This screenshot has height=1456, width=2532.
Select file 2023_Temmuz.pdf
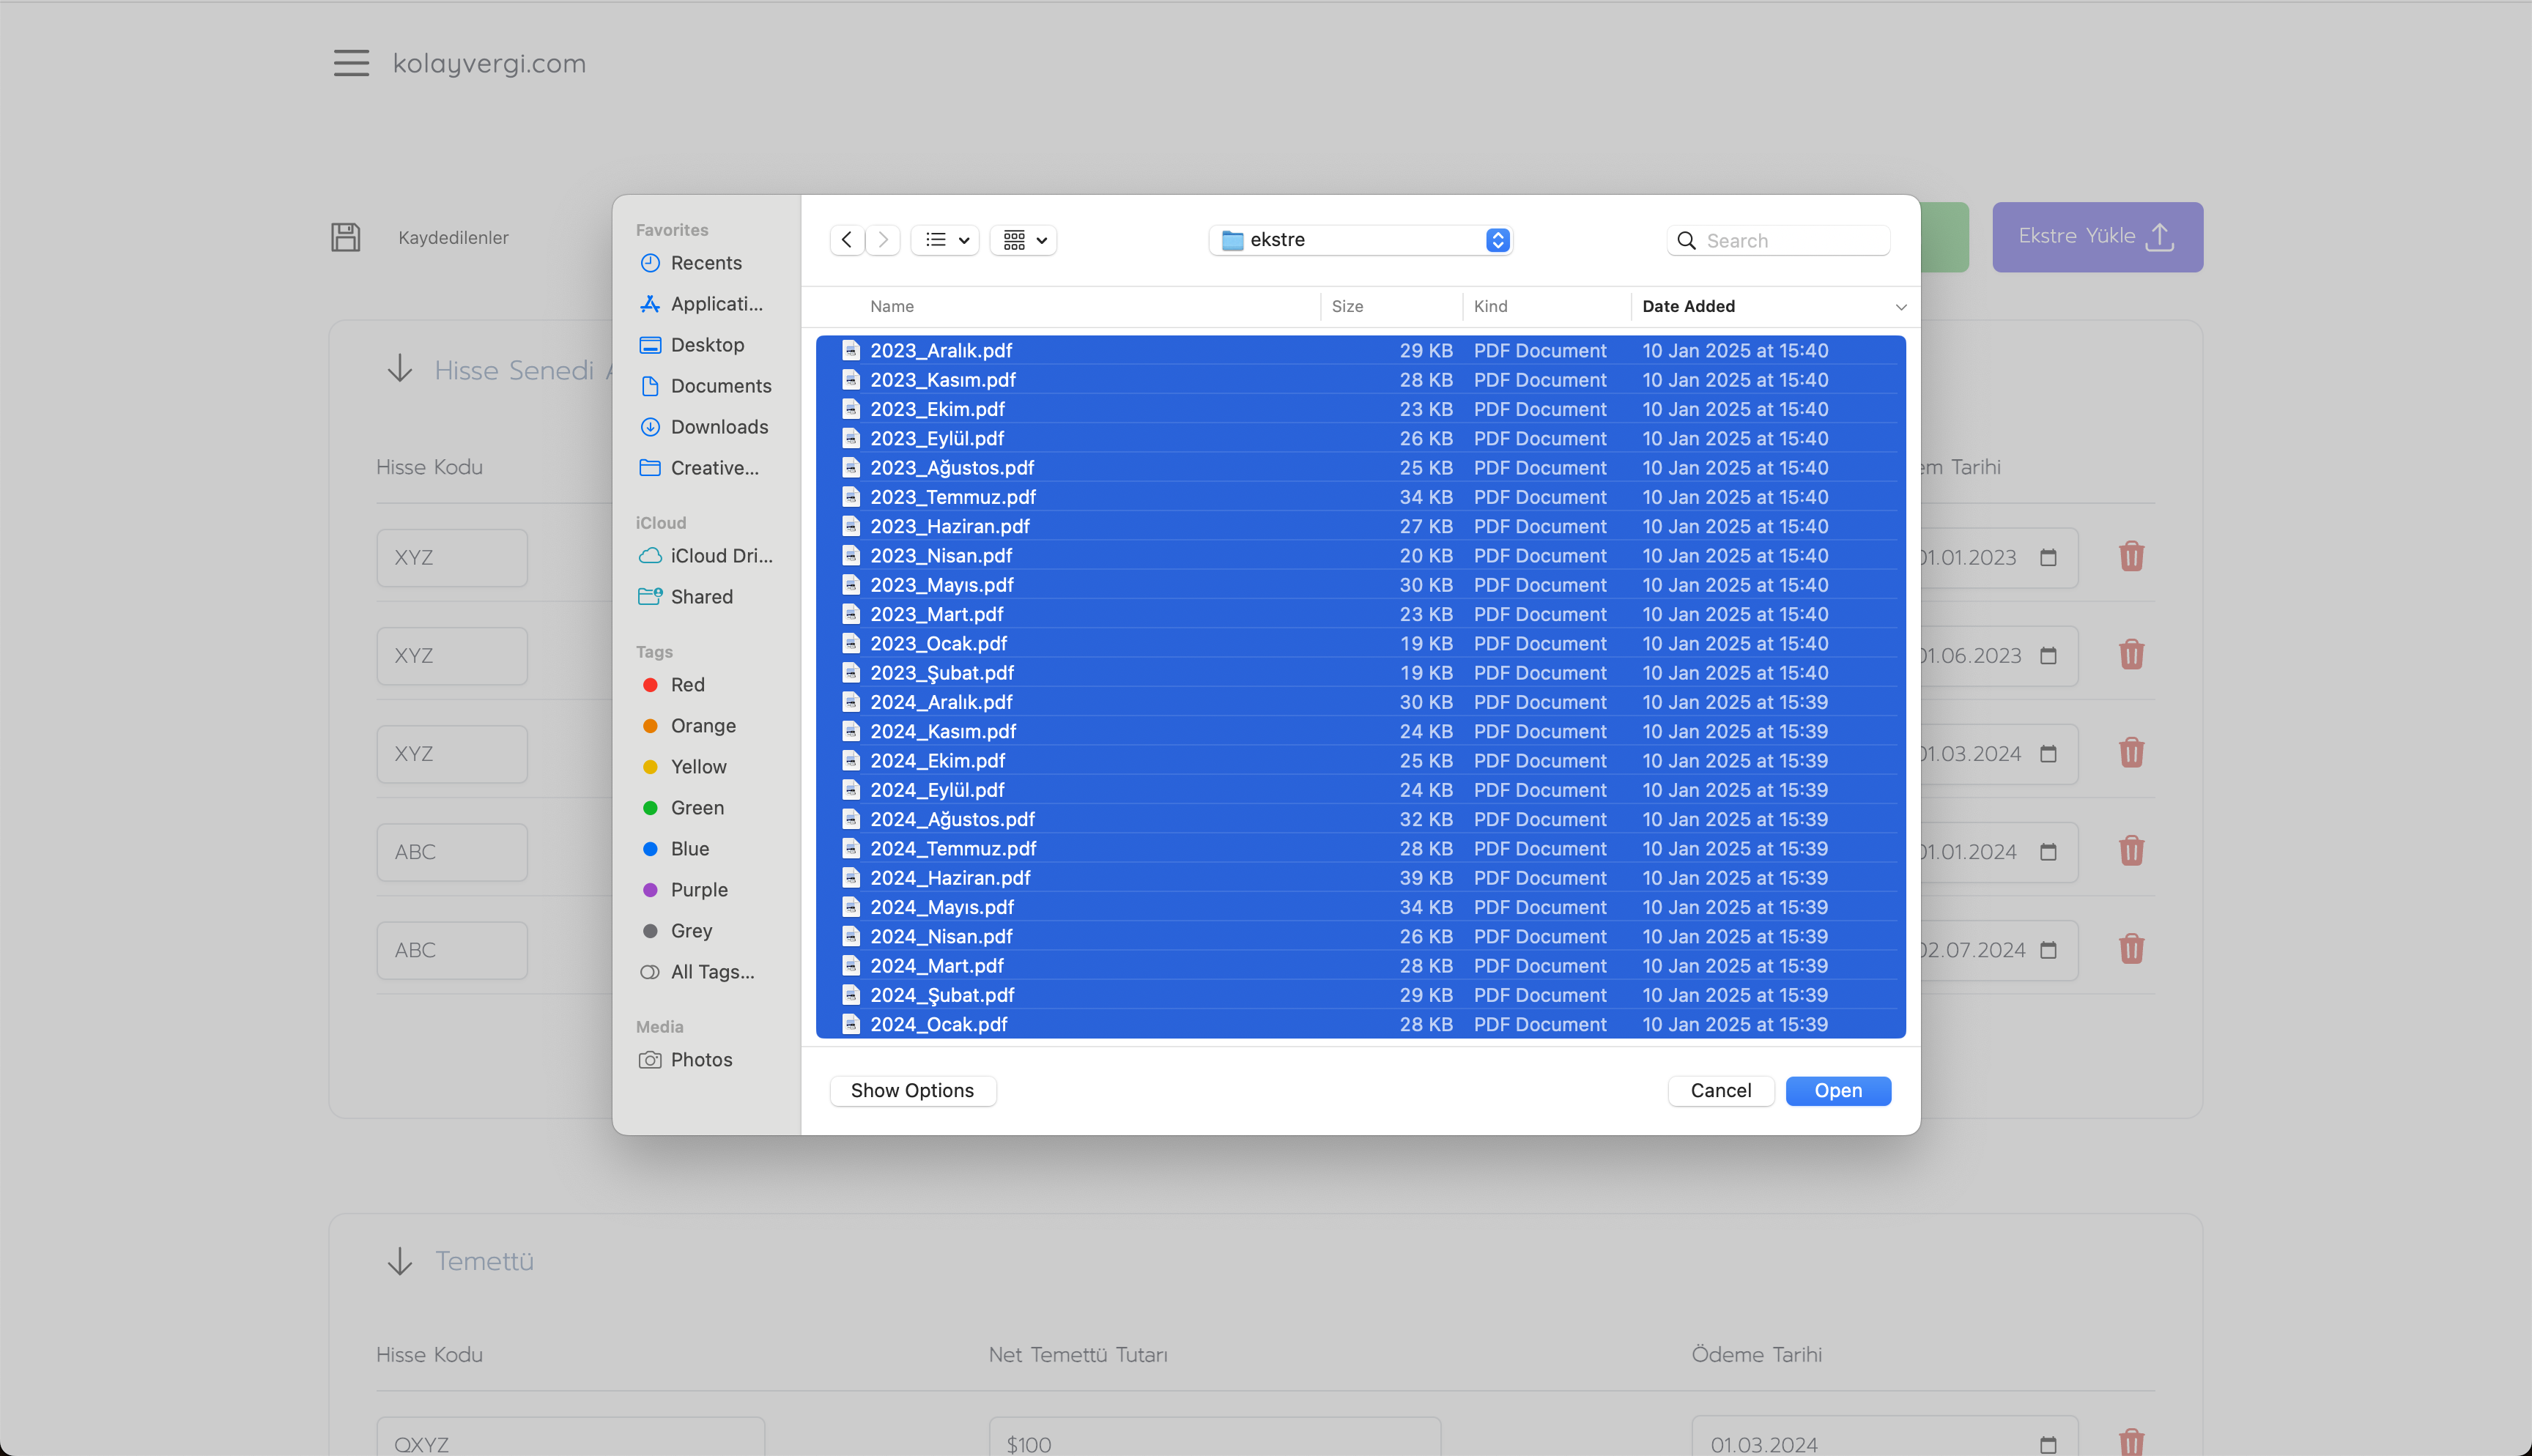tap(1361, 497)
